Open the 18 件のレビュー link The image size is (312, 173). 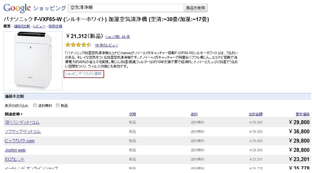(x=107, y=45)
